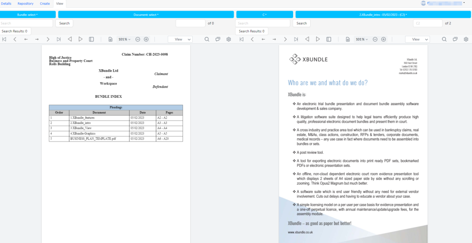The width and height of the screenshot is (472, 243).
Task: Zoom in the Bundle Index document
Action: [x=146, y=40]
